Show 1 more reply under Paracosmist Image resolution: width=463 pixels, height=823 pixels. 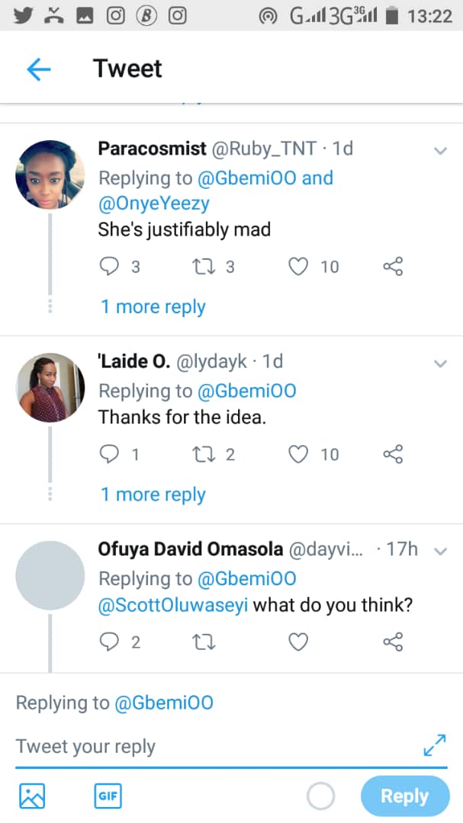click(153, 307)
